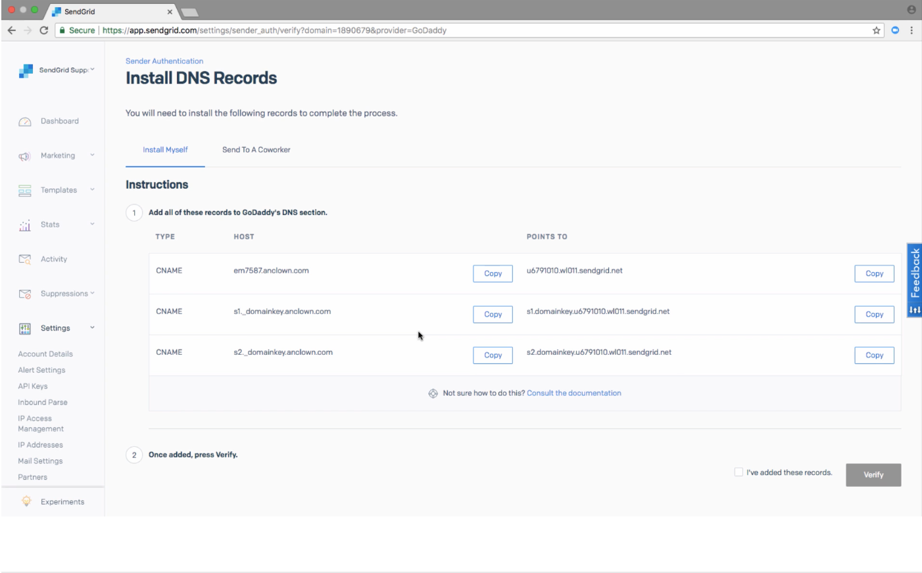This screenshot has width=922, height=573.
Task: Open Account Details settings
Action: (45, 354)
